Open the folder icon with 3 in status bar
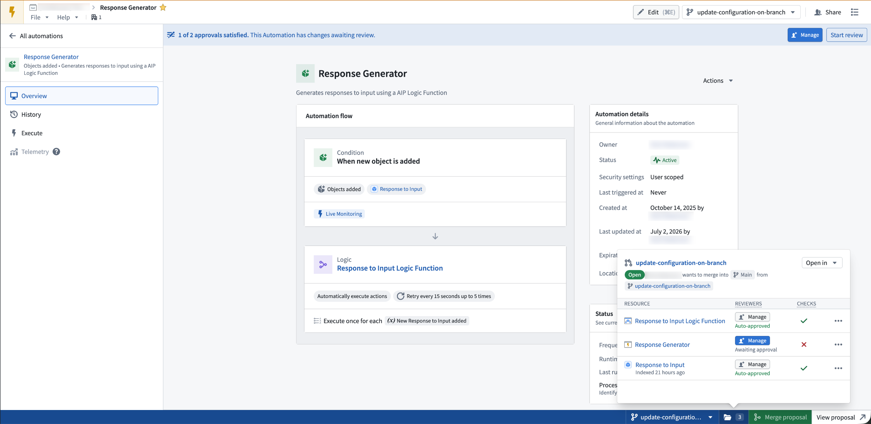 coord(733,417)
